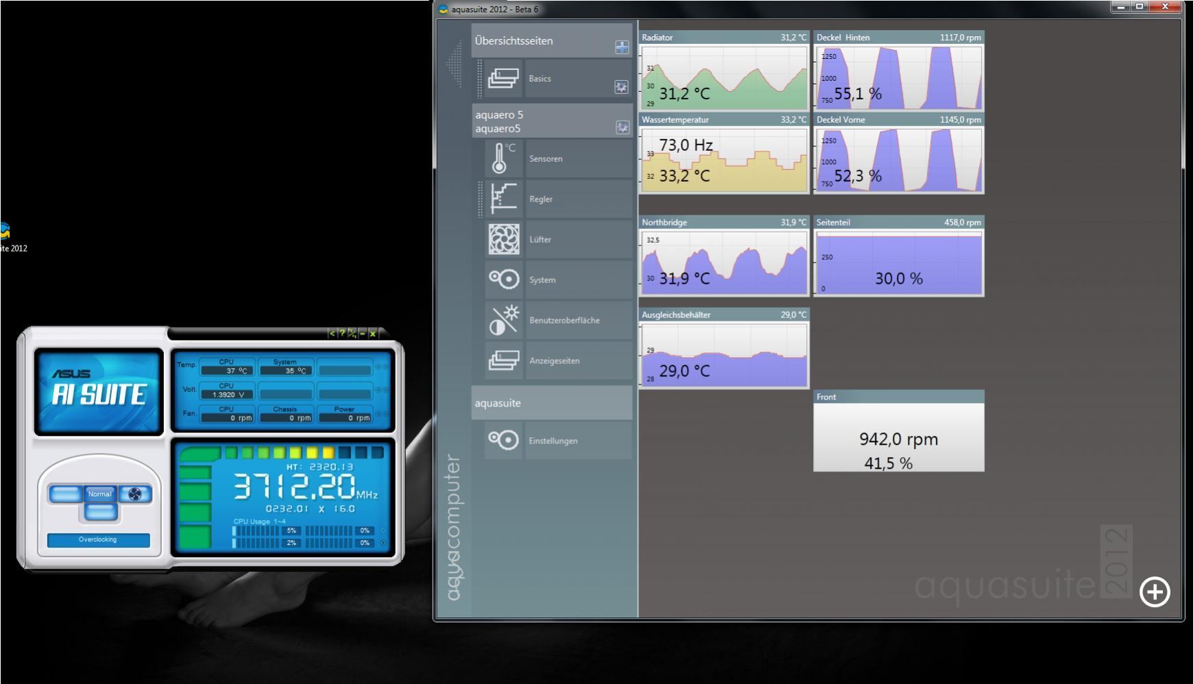Click the Ausgleichsbehälter temperature graph
The height and width of the screenshot is (684, 1193).
(724, 355)
